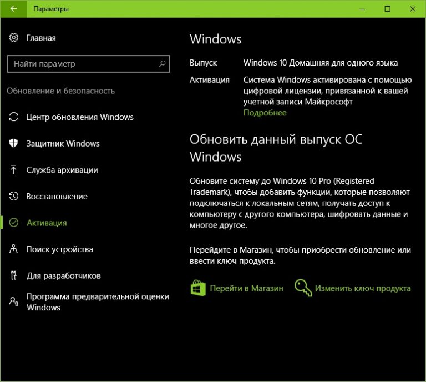Click the Главная gear icon
426x382 pixels.
[13, 38]
